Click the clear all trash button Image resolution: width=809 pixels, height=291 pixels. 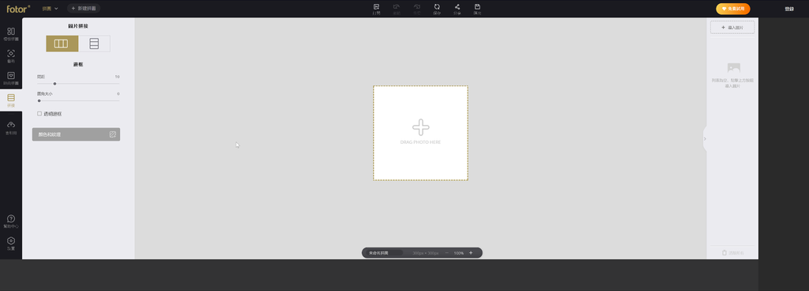[732, 253]
